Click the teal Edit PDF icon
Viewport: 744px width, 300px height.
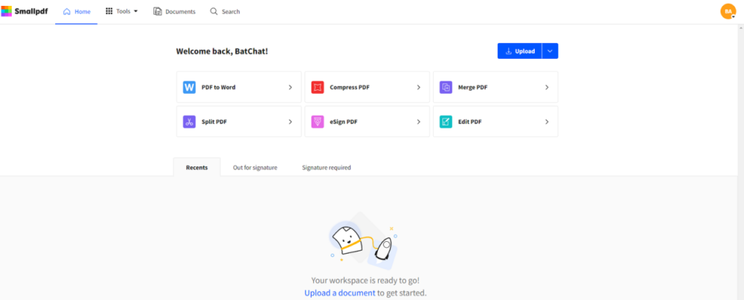click(x=446, y=122)
